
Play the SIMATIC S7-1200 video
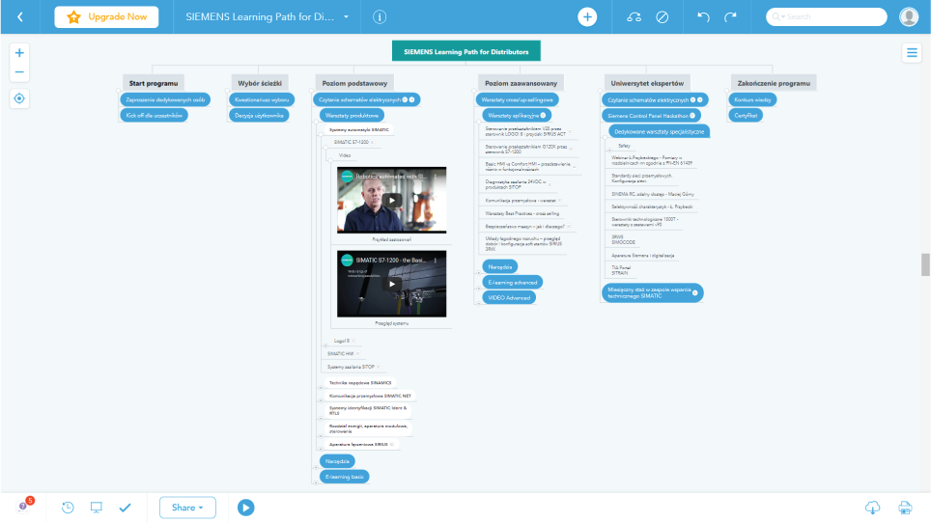392,284
